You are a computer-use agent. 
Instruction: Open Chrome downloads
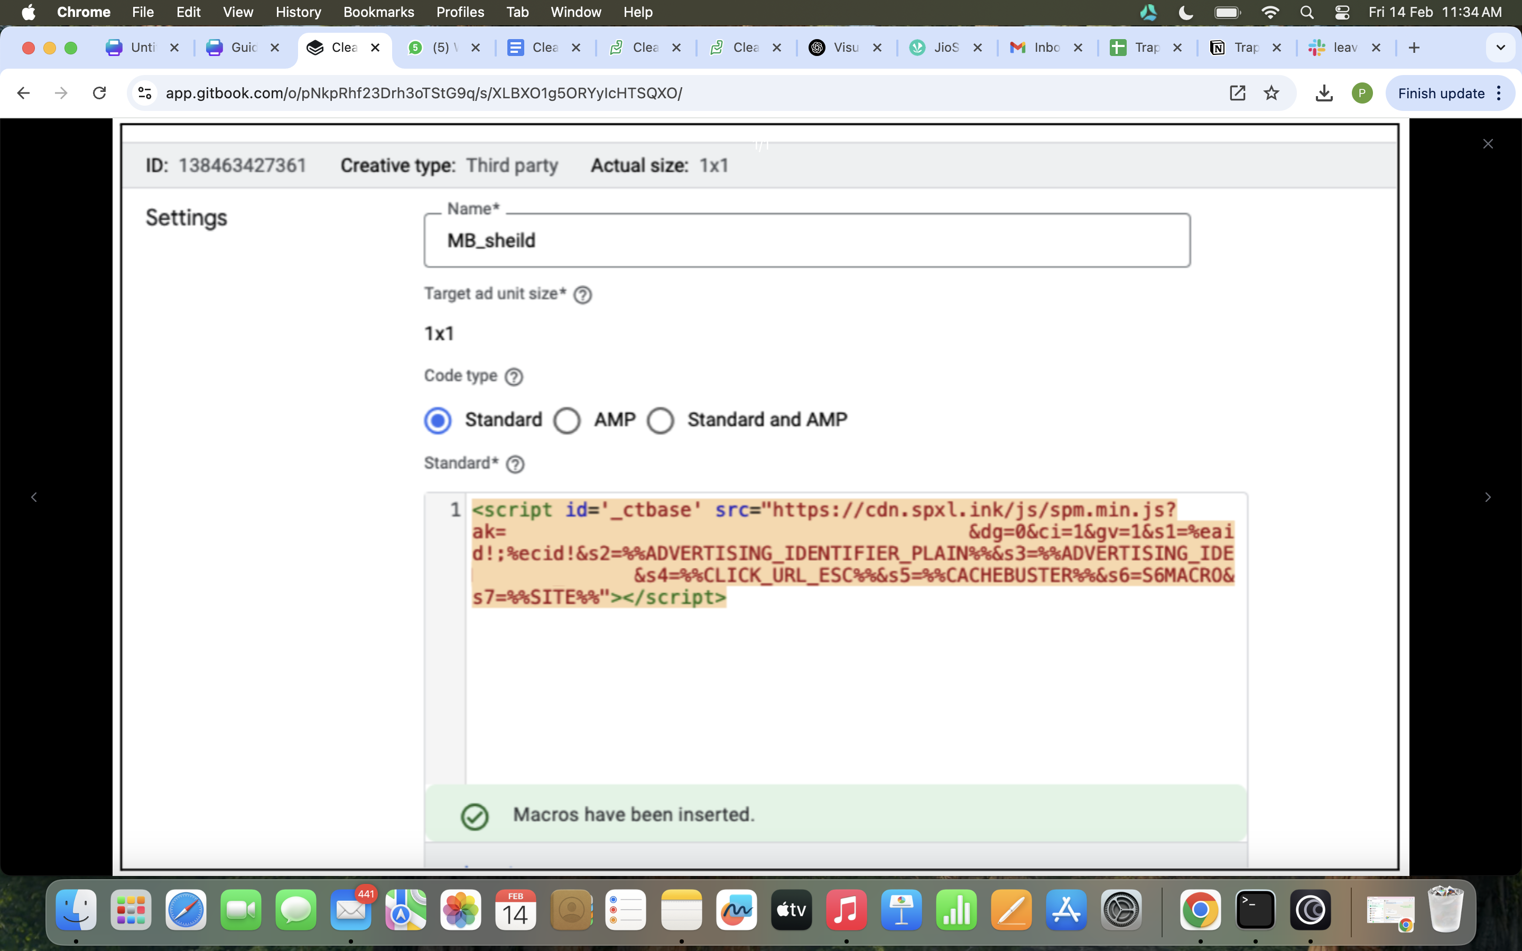pos(1324,93)
